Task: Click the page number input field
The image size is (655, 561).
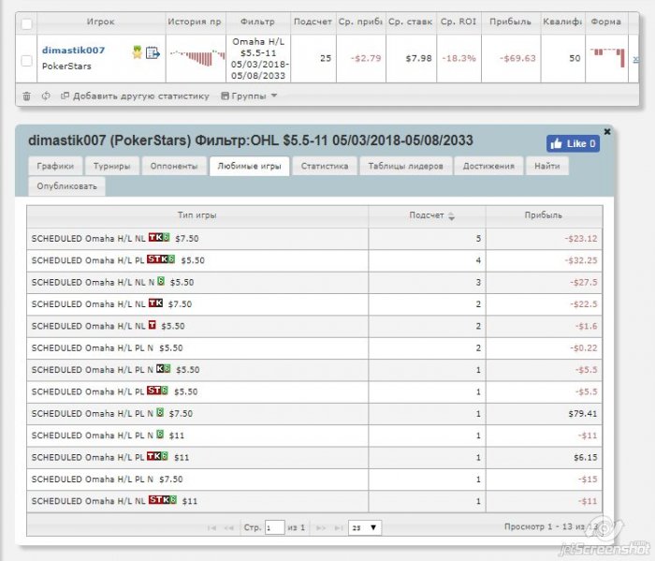Action: [x=275, y=527]
